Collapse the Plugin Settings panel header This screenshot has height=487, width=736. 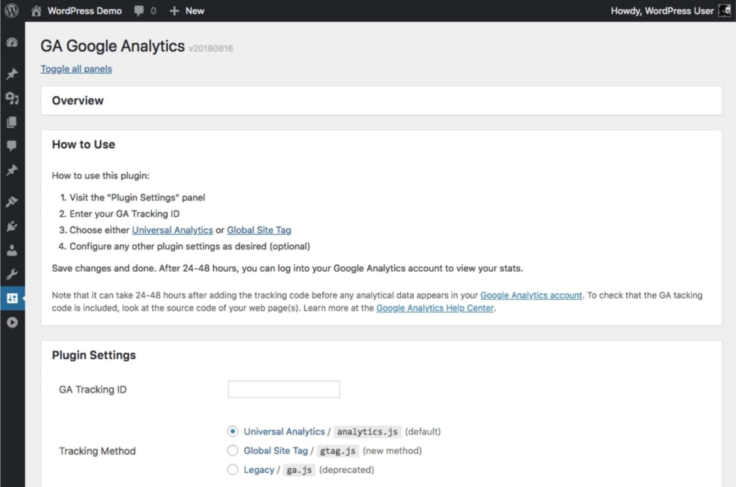(x=381, y=355)
